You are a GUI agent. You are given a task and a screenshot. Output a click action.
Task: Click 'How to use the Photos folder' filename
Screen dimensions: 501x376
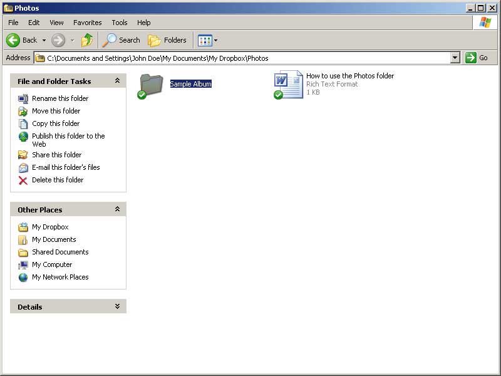tap(350, 76)
